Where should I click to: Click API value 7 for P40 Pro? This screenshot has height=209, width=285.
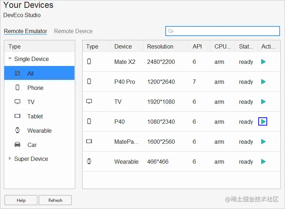point(194,82)
